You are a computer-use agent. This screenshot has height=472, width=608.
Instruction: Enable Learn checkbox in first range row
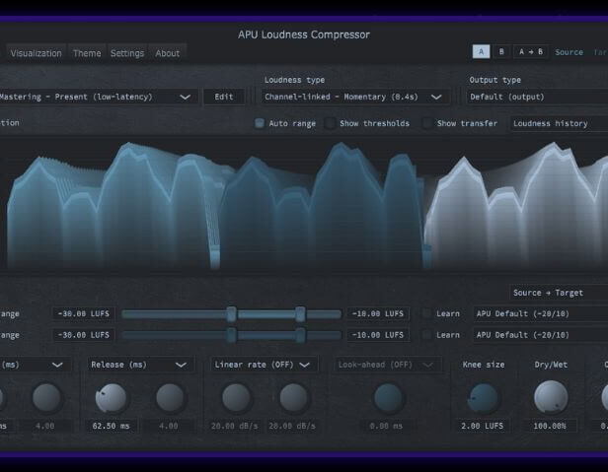(x=426, y=313)
